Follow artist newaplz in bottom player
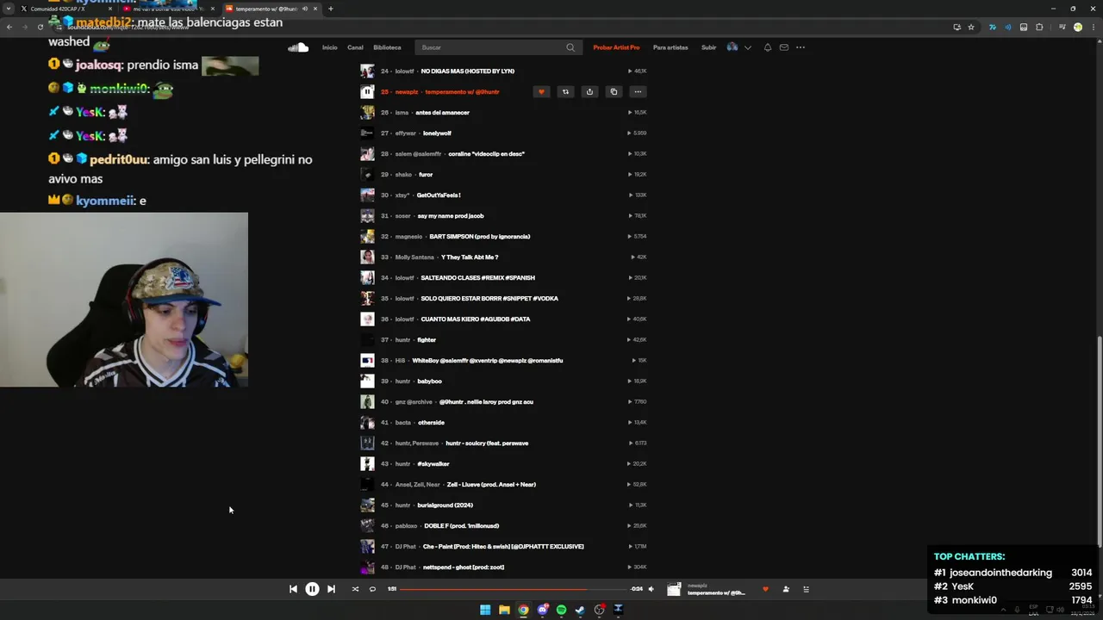The height and width of the screenshot is (620, 1103). (x=786, y=589)
